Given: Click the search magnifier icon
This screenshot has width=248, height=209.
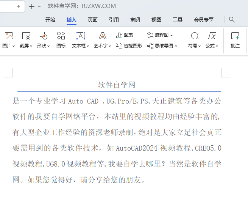Looking at the screenshot, I should click(232, 20).
